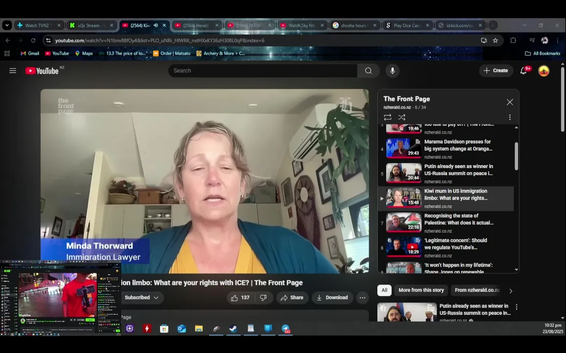Open the All Bookmarks folder

tap(542, 53)
